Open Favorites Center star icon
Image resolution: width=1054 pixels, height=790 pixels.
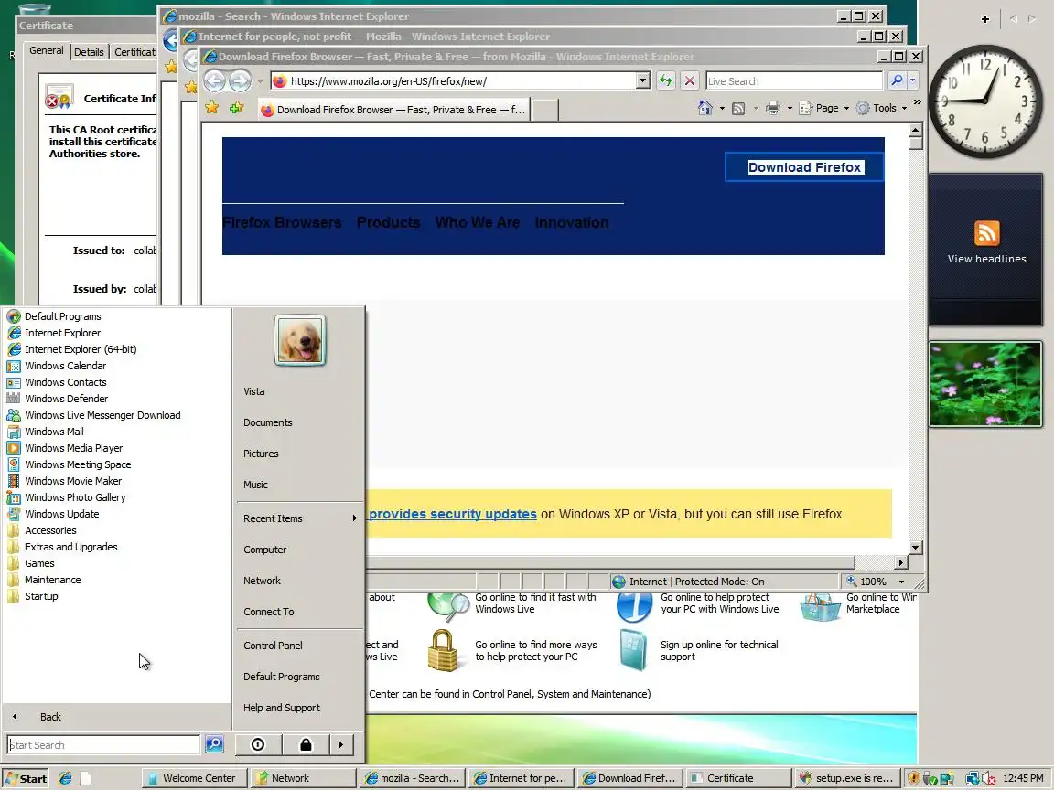[211, 108]
